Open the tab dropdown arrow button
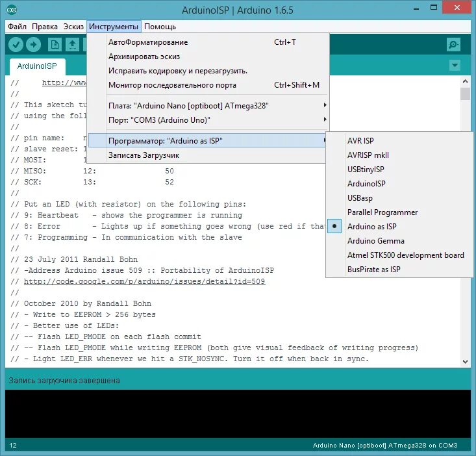476x456 pixels. [x=455, y=65]
